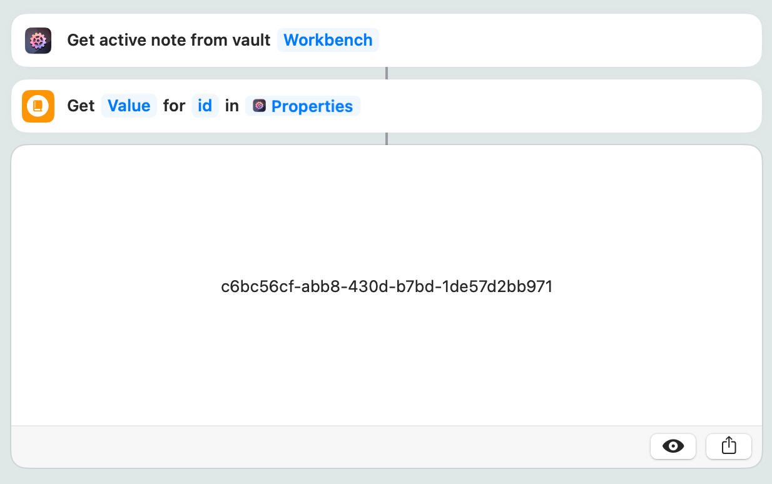The width and height of the screenshot is (772, 484).
Task: Click the 'Get active note from vault' title
Action: point(168,40)
